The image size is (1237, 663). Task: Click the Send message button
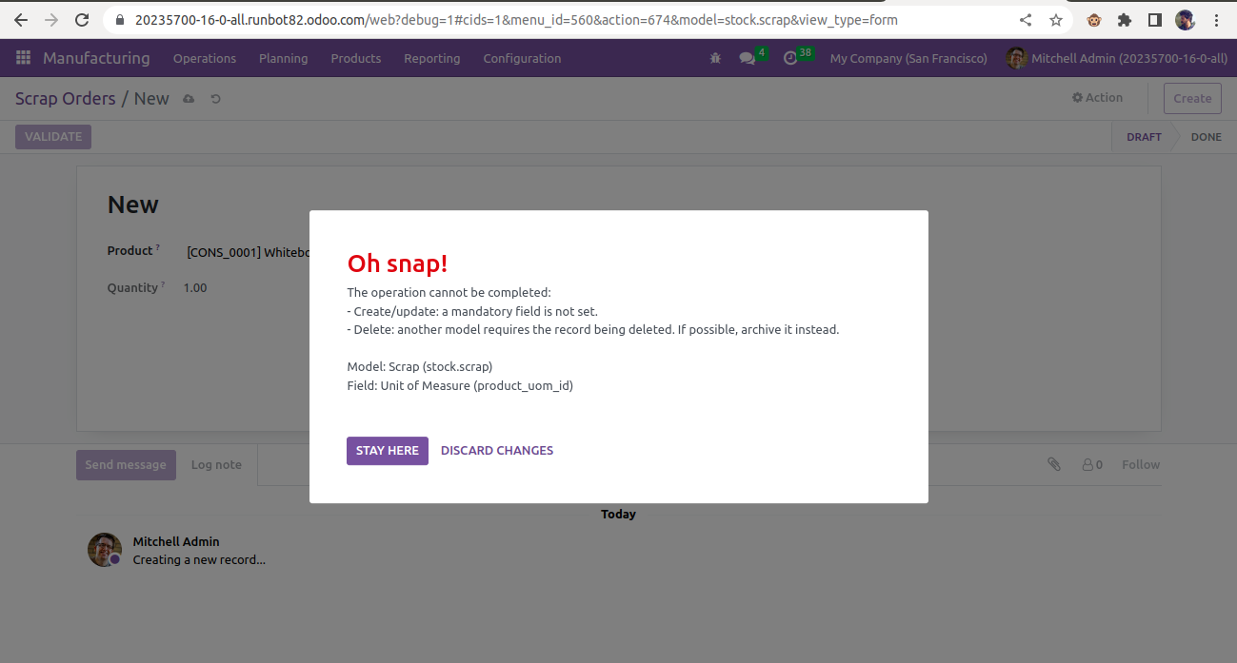click(x=126, y=465)
